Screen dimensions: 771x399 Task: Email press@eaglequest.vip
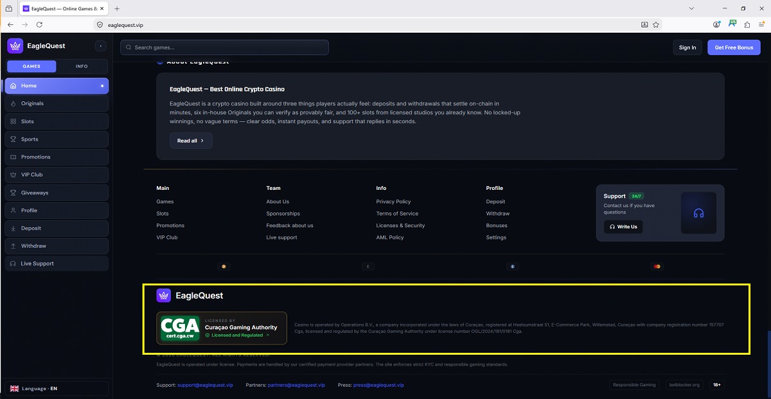click(x=378, y=385)
